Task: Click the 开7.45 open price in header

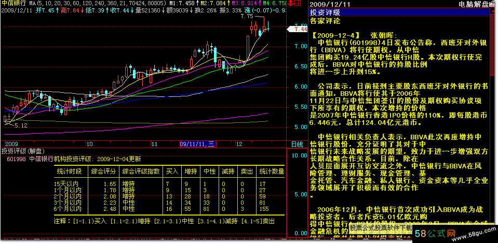Action: click(47, 10)
